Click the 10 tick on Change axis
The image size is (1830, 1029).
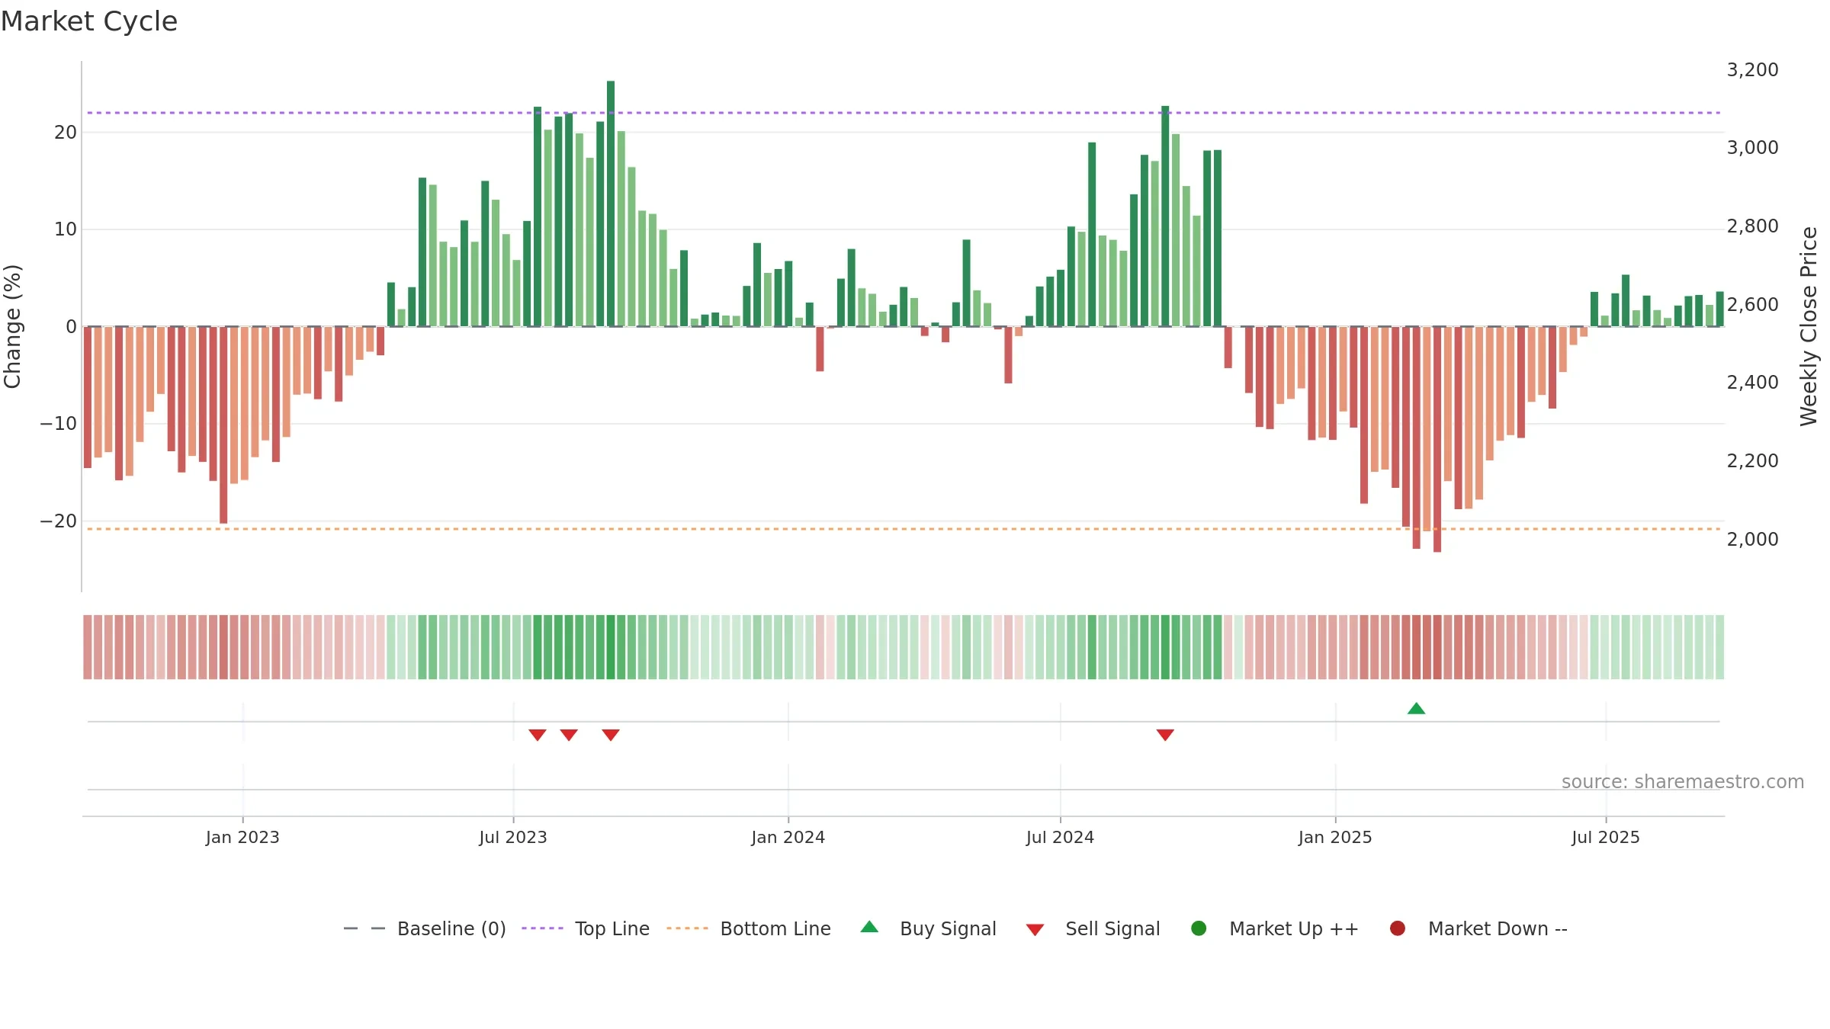pos(66,229)
